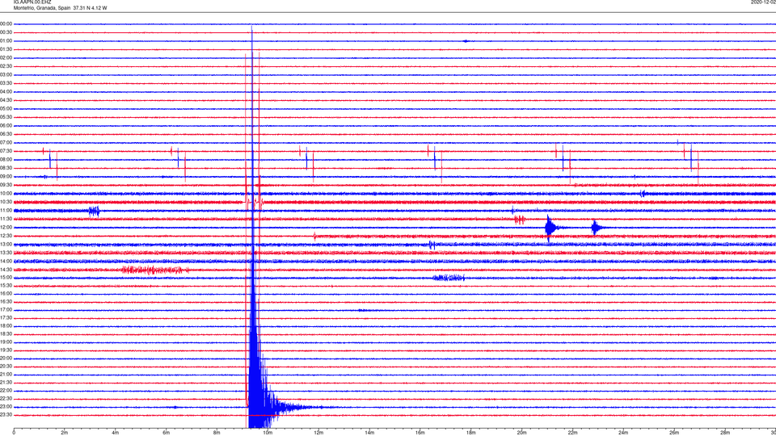The width and height of the screenshot is (776, 436).
Task: Click the 10:30 time row label
Action: pos(6,202)
